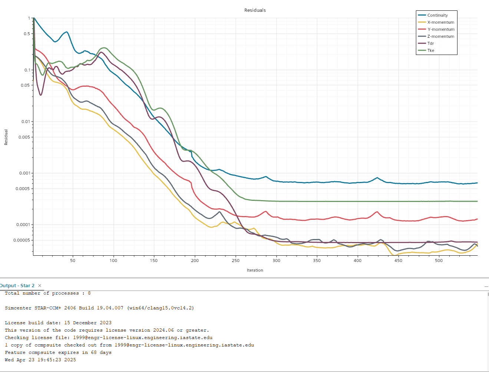The width and height of the screenshot is (489, 378).
Task: Click the Residuals plot title
Action: 255,10
